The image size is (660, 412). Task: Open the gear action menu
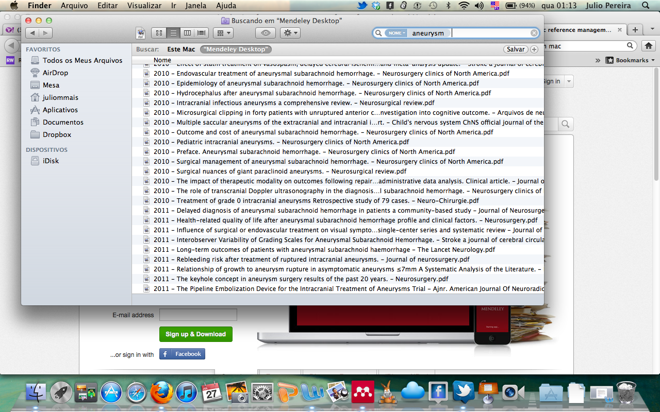pos(290,33)
